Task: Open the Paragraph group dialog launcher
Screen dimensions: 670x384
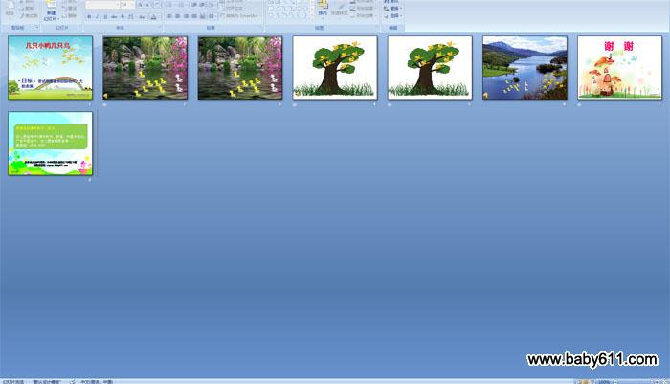Action: 261,28
